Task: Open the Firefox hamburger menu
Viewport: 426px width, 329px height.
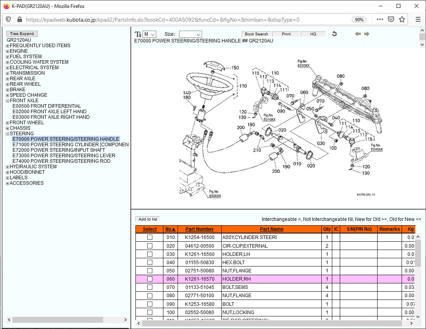Action: point(418,19)
